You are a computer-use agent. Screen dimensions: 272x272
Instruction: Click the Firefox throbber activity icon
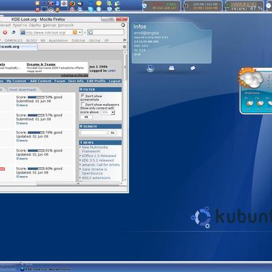point(123,25)
